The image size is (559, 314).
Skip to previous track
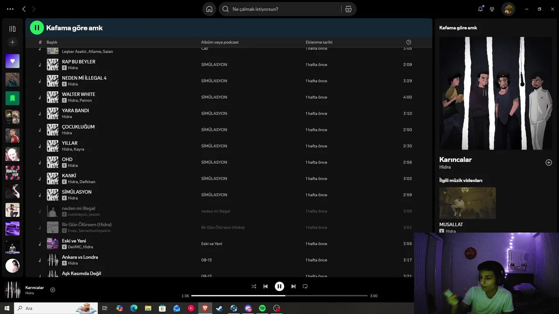click(266, 287)
